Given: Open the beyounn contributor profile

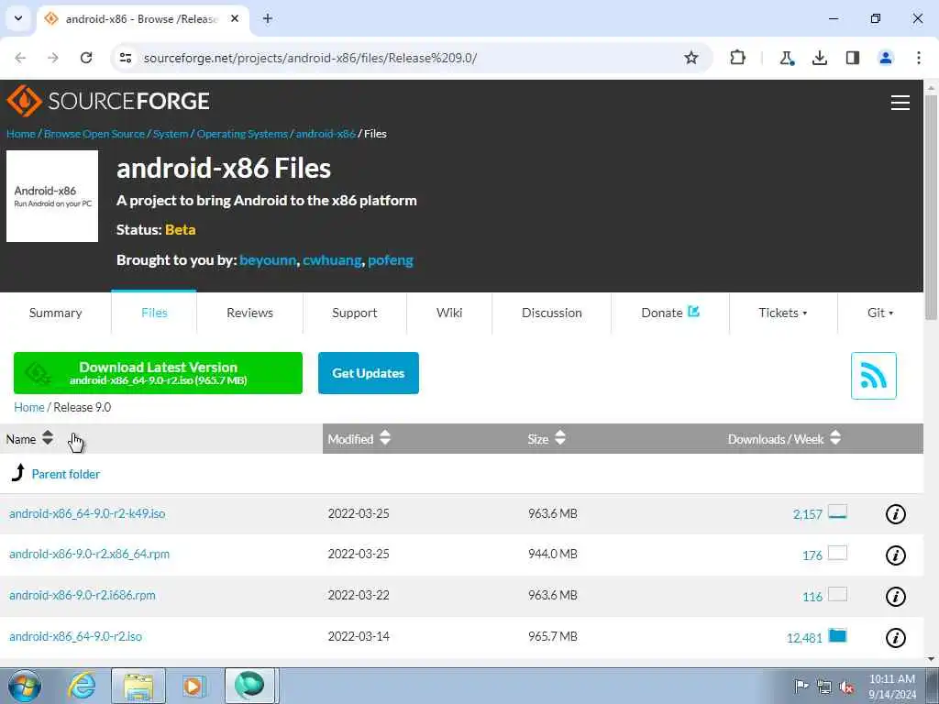Looking at the screenshot, I should [268, 259].
